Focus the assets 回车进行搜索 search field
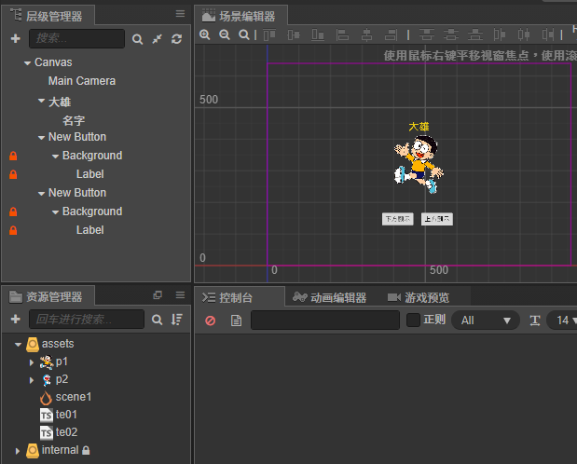577x464 pixels. coord(87,319)
